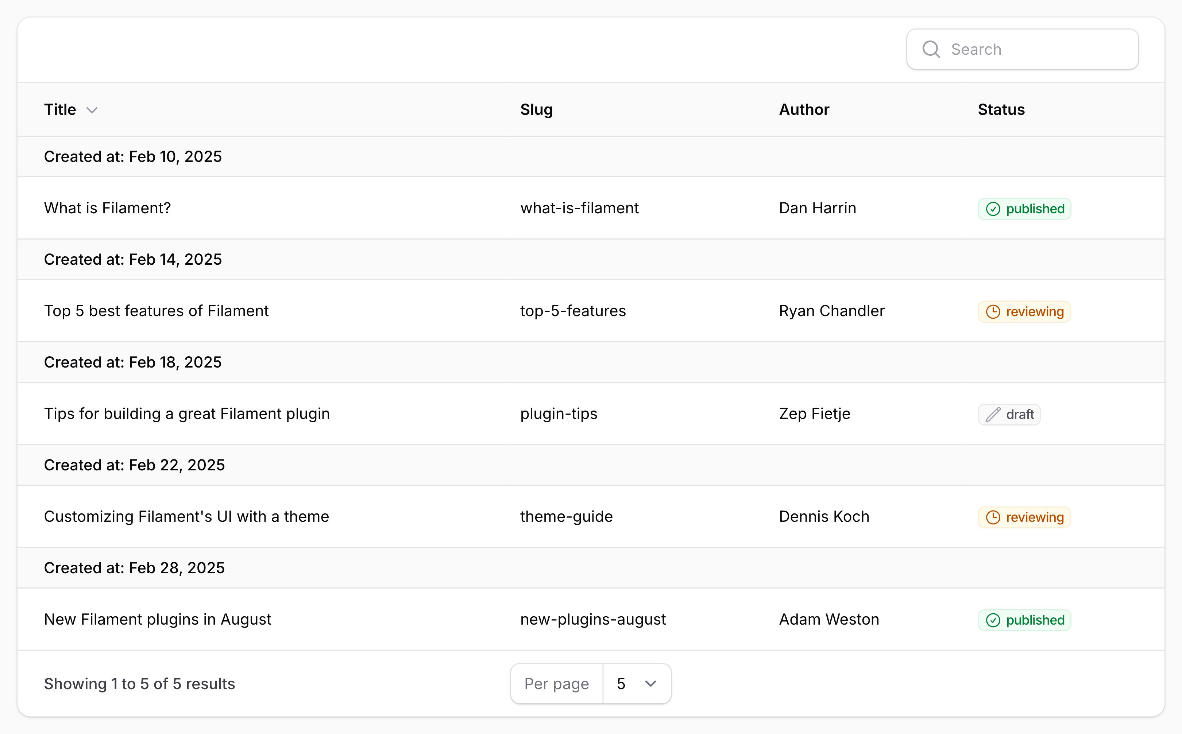Open the Per page dropdown showing 5
The height and width of the screenshot is (734, 1182).
click(x=637, y=684)
